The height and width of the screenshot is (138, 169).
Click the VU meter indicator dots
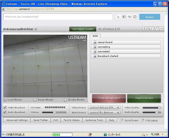click(x=55, y=107)
